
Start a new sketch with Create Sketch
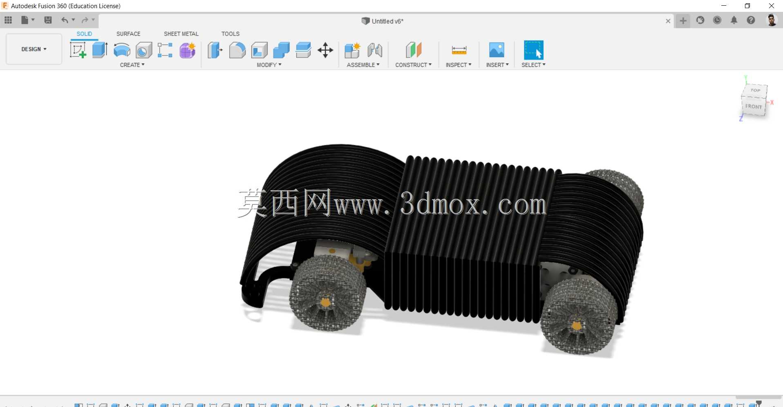(x=78, y=50)
